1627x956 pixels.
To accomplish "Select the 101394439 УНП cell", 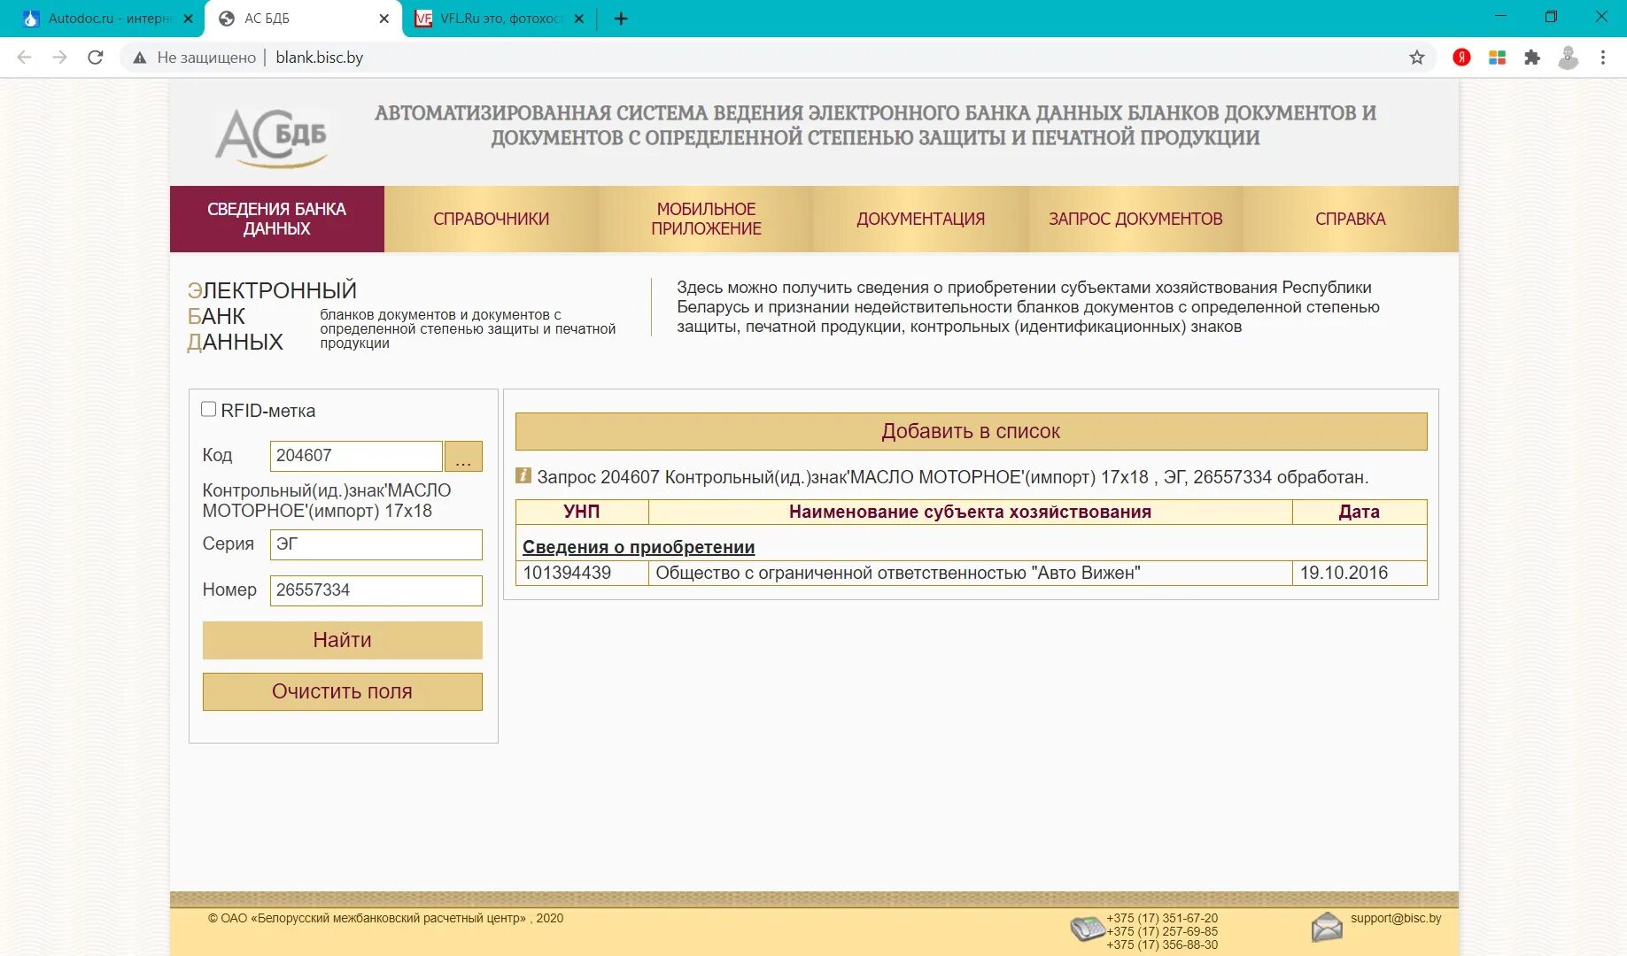I will click(x=582, y=573).
